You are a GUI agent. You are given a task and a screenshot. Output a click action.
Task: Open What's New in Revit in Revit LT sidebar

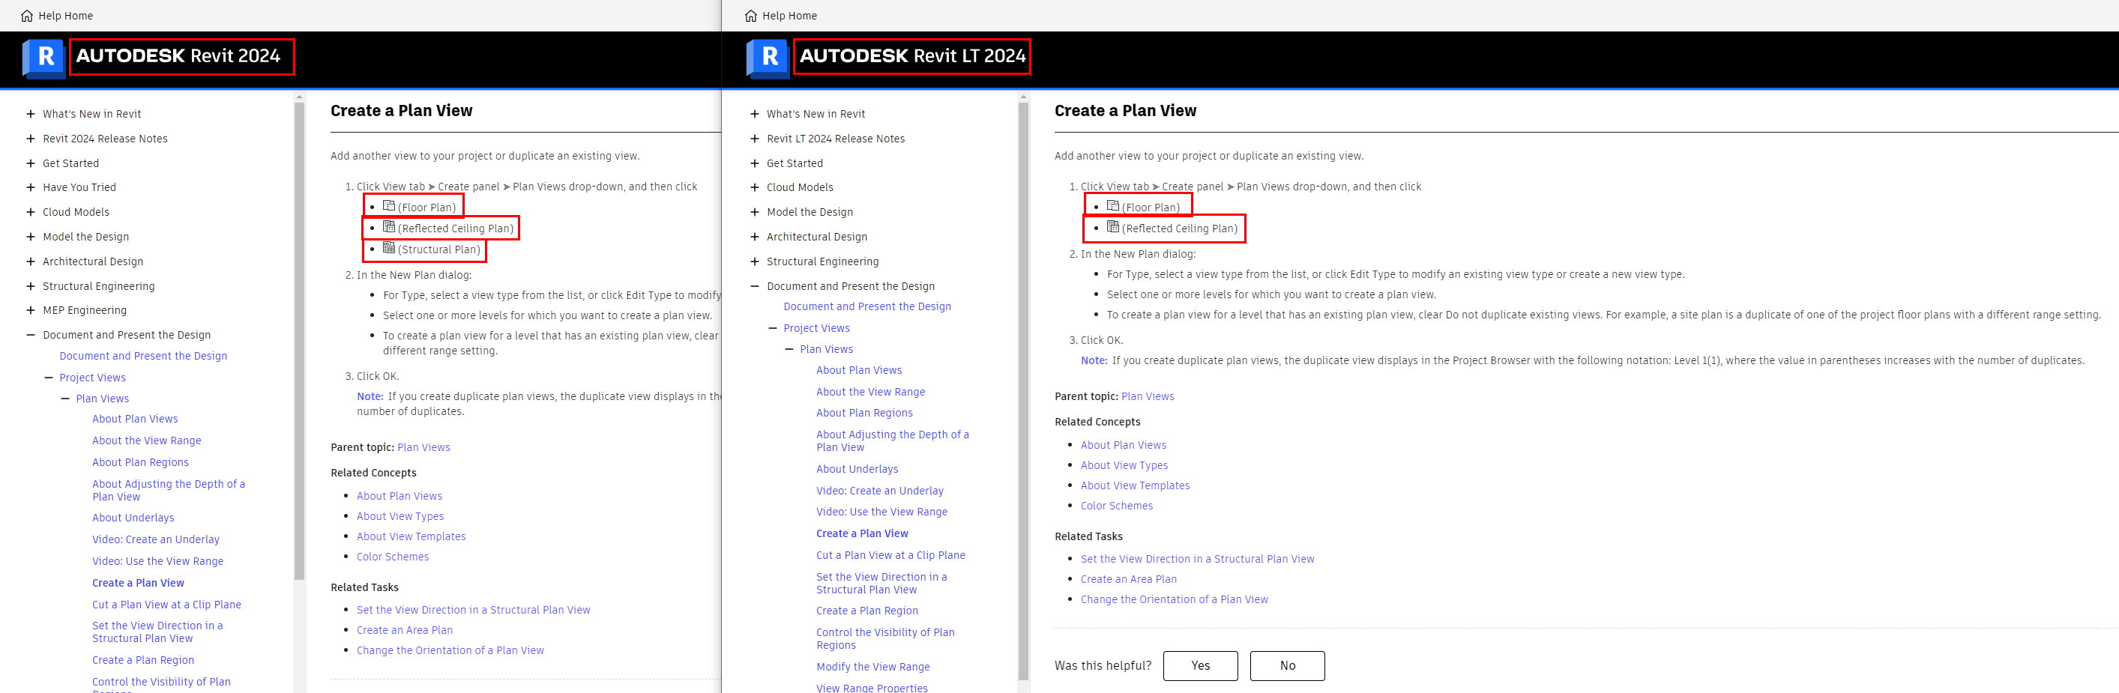point(816,115)
